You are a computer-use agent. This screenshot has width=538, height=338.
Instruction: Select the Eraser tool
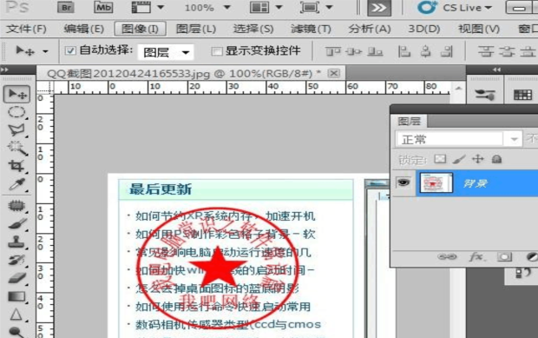click(x=17, y=277)
